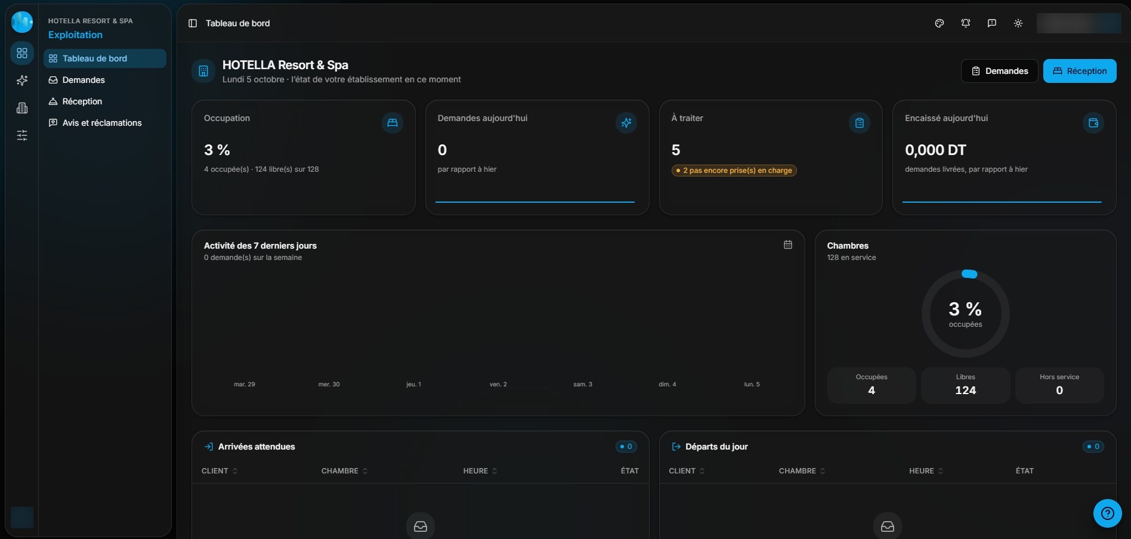This screenshot has height=539, width=1131.
Task: Sort Départs du jour by CLIENT column
Action: [x=687, y=471]
